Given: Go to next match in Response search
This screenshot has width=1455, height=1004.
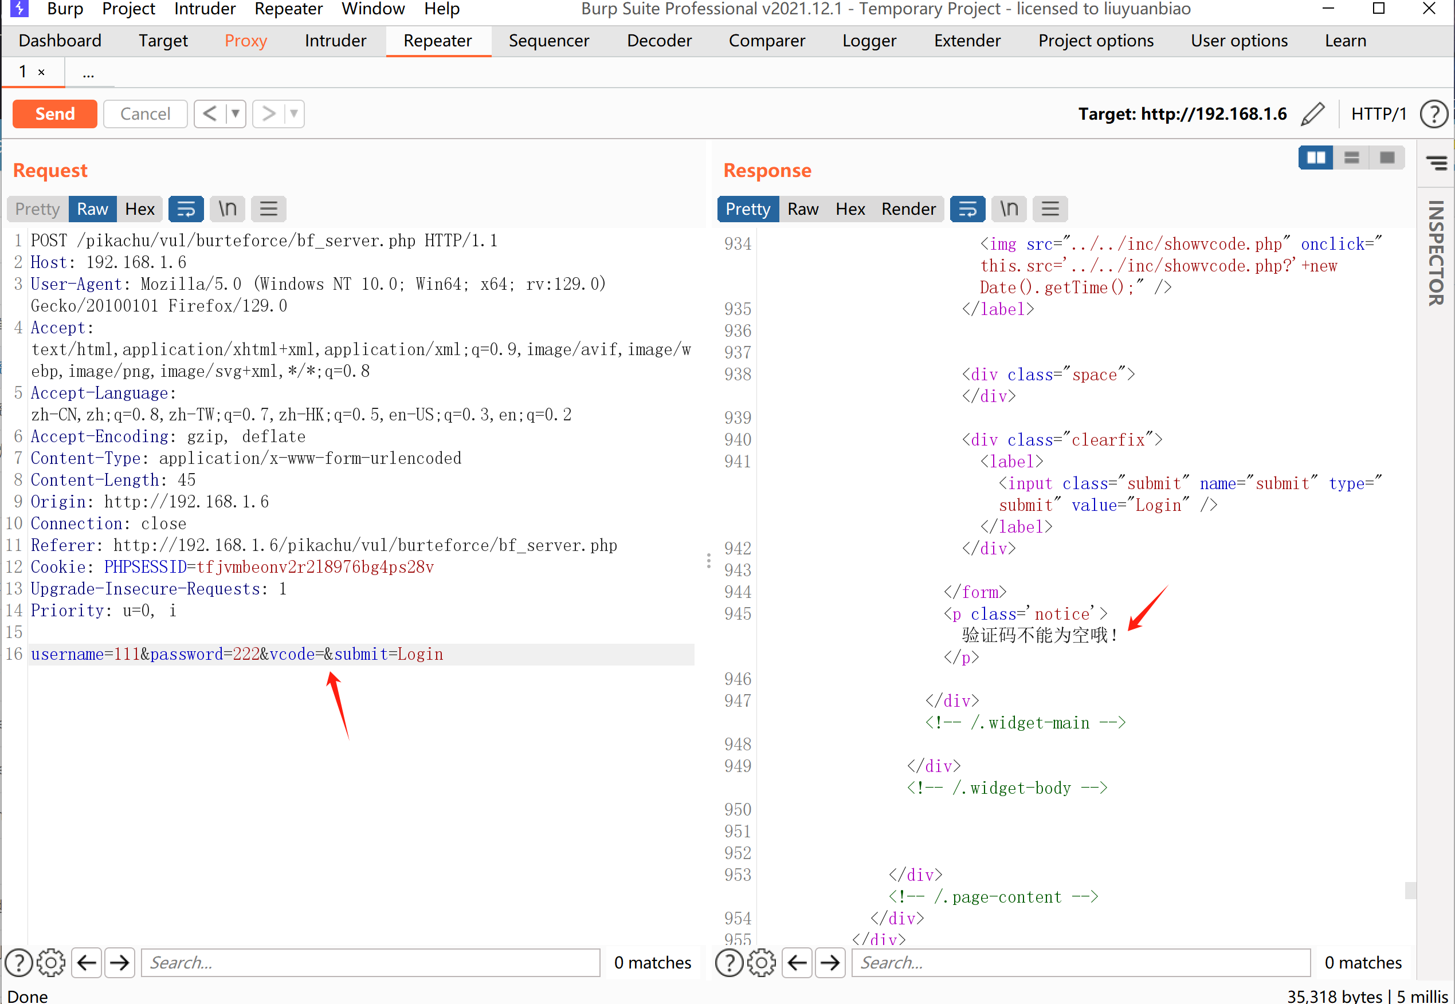Looking at the screenshot, I should coord(830,963).
